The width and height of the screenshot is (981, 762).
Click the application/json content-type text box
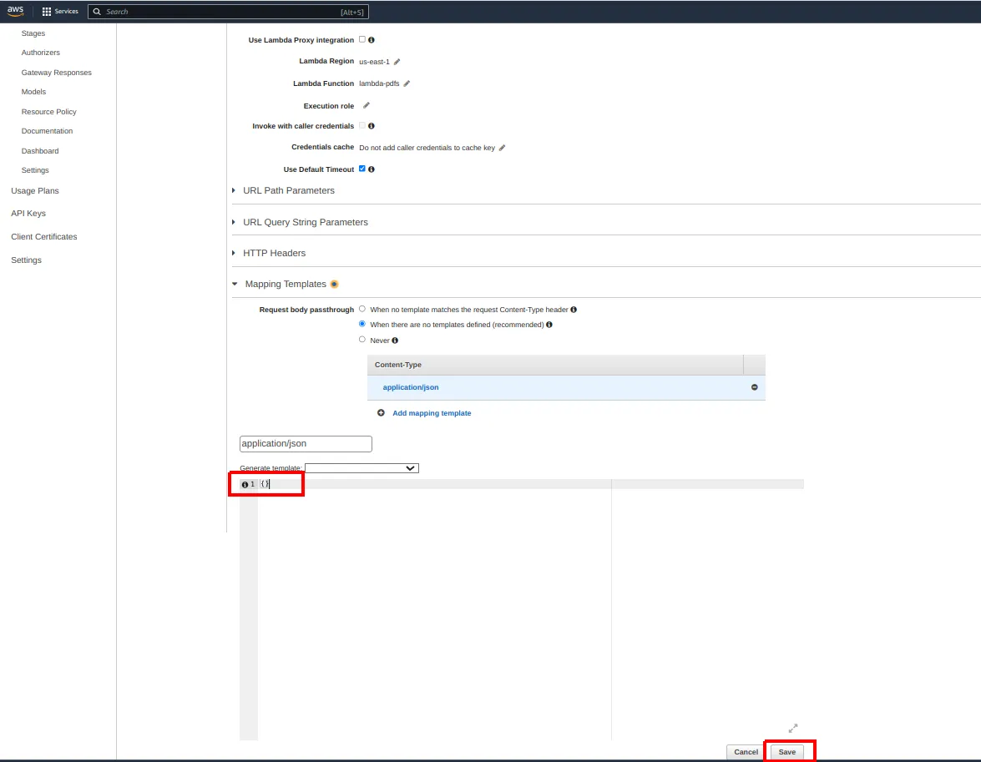pos(306,443)
